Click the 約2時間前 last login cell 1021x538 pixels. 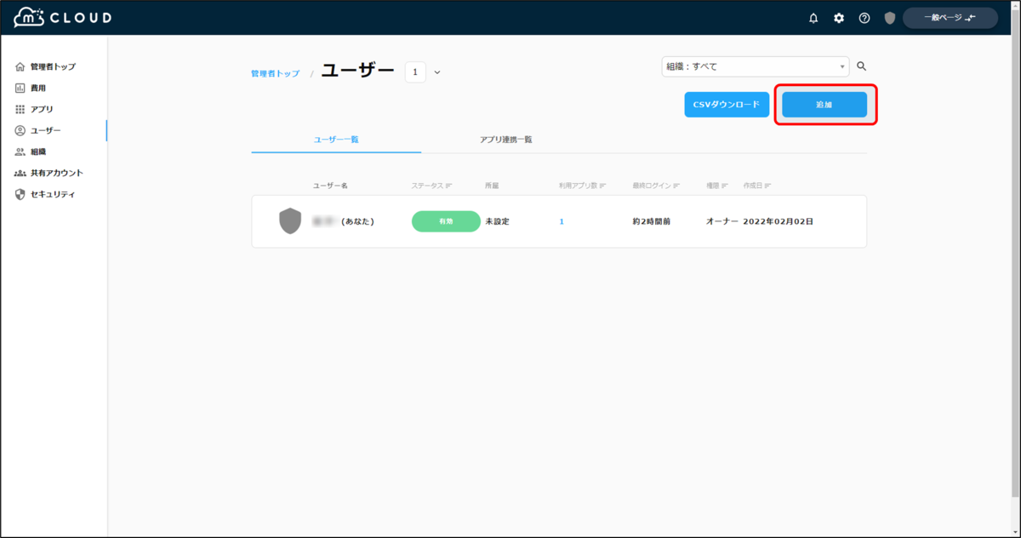click(652, 221)
